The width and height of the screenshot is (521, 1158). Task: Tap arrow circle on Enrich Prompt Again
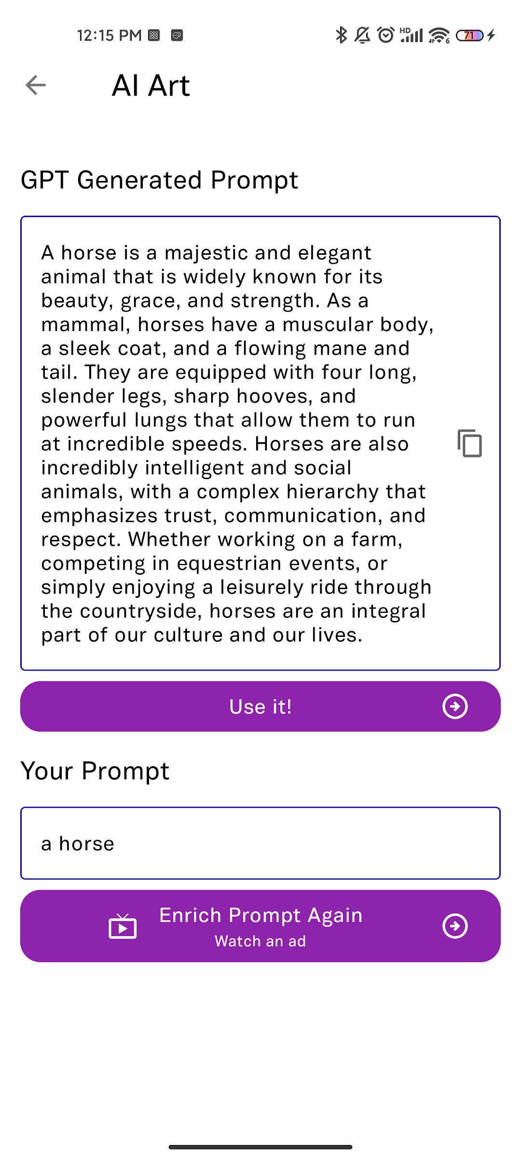(x=455, y=926)
